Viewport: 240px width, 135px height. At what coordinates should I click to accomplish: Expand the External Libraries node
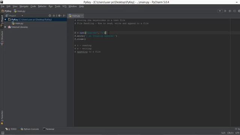tap(5, 27)
